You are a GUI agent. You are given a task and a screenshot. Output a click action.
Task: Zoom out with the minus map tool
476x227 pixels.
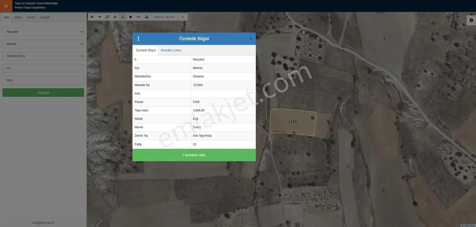coord(100,17)
